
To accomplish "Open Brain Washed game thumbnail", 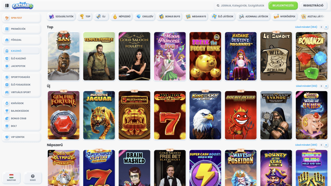I will click(134, 168).
